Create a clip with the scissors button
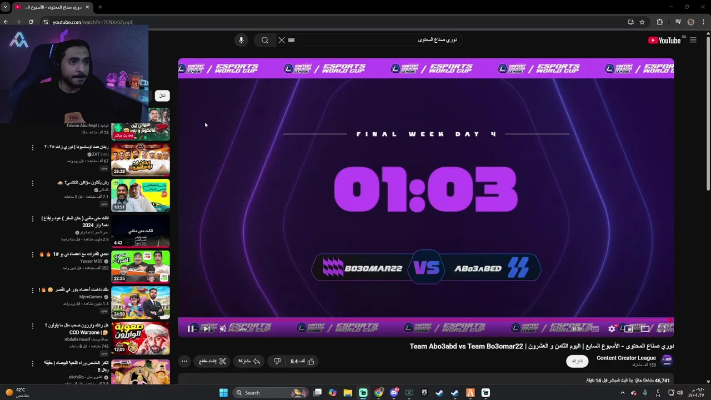This screenshot has height=400, width=711. point(213,361)
